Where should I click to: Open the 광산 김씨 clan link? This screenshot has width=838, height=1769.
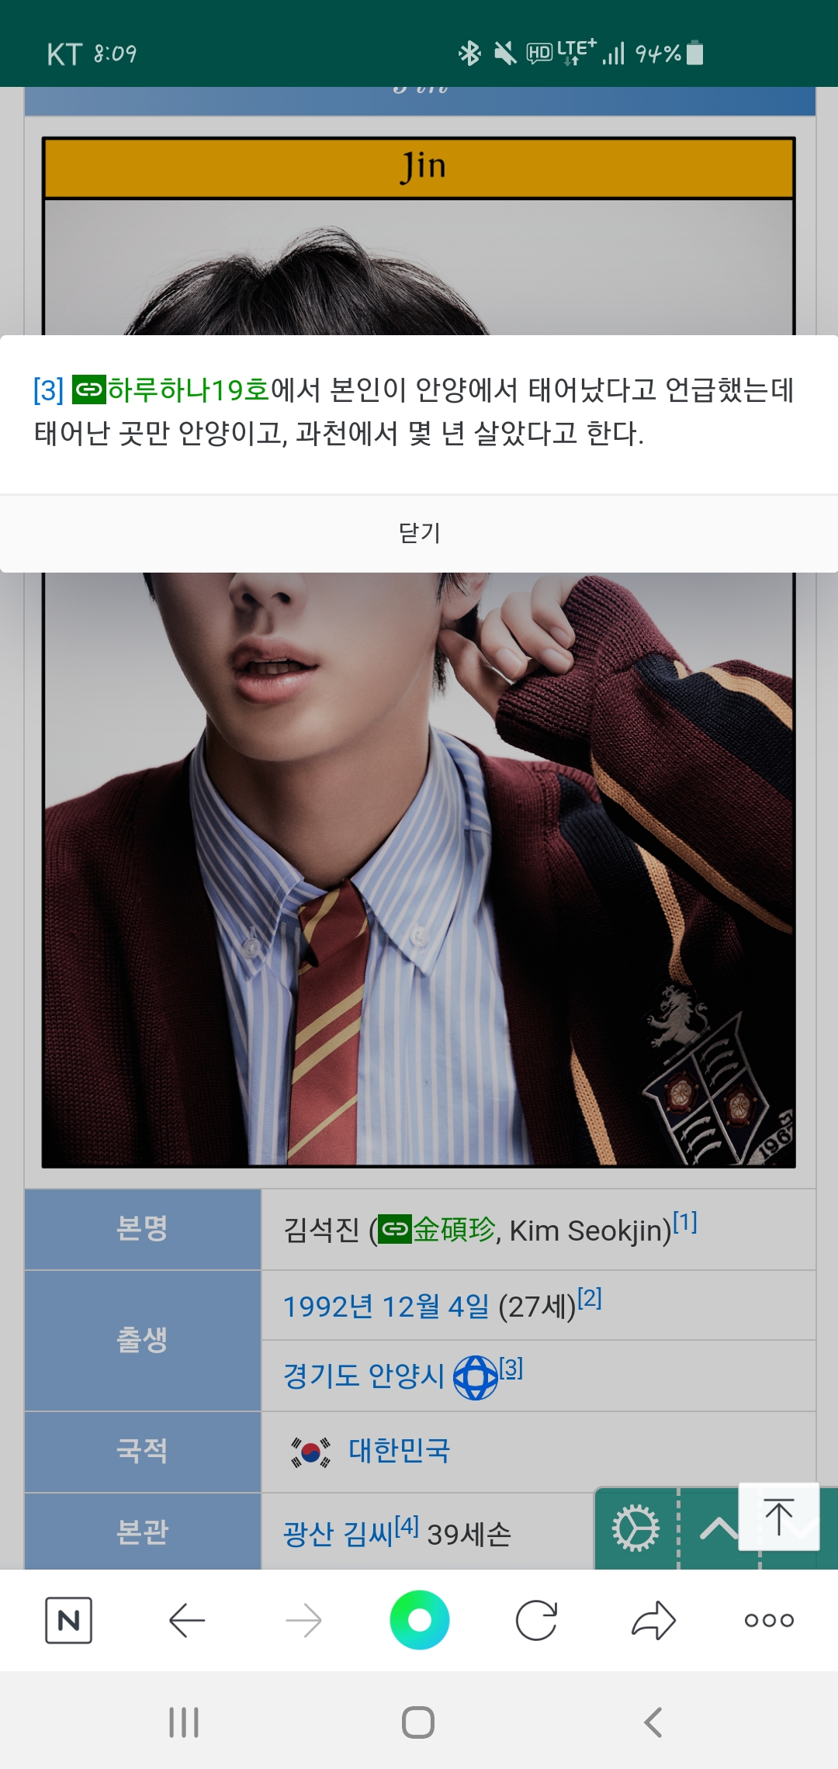pyautogui.click(x=338, y=1534)
